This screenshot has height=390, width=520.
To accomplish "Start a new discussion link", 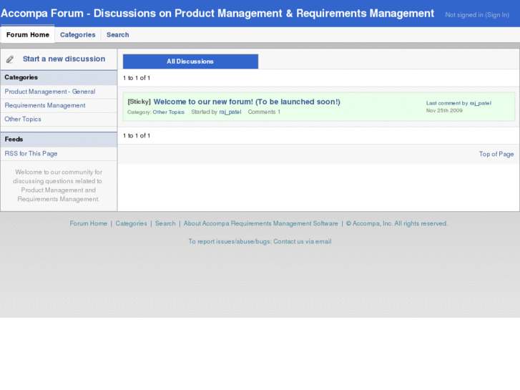I will 64,59.
